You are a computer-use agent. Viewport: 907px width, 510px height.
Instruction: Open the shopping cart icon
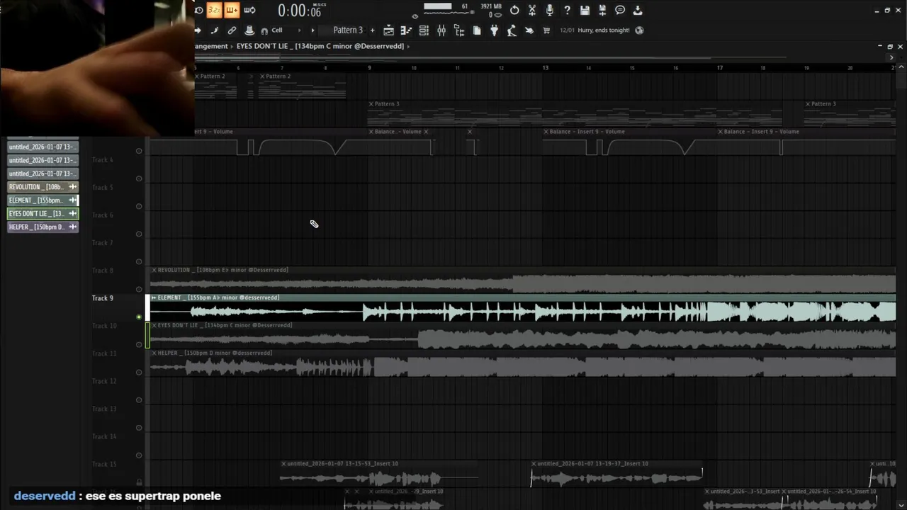[x=546, y=30]
